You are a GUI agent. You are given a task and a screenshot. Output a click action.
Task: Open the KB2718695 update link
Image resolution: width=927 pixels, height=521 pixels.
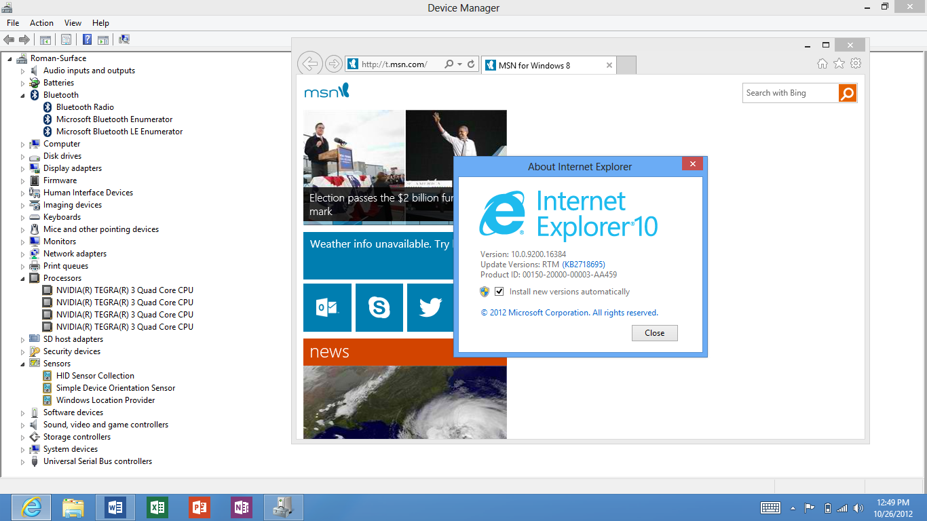tap(584, 265)
